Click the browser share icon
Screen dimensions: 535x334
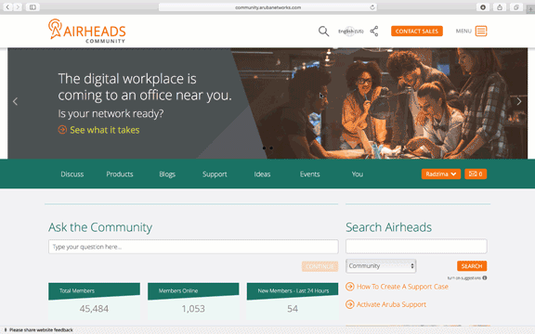[x=500, y=7]
